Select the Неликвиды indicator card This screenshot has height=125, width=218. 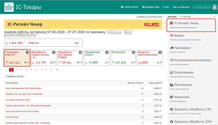(x=123, y=58)
